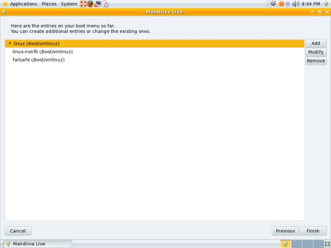The height and width of the screenshot is (248, 331).
Task: Remove the selected boot entry
Action: point(316,61)
